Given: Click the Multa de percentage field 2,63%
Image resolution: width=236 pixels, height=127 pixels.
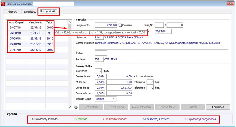Looking at the screenshot, I should 100,82.
